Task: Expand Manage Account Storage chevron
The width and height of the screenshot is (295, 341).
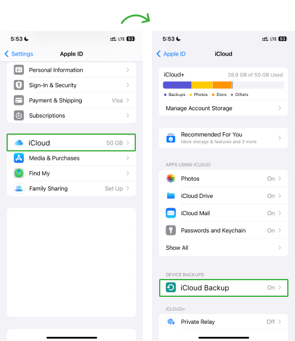Action: (x=280, y=108)
